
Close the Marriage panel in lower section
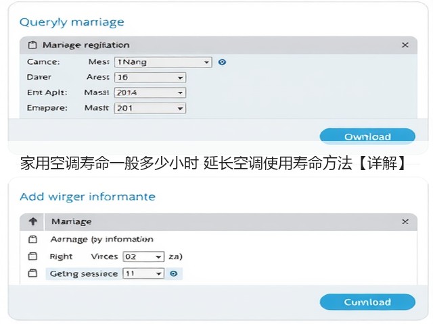(x=405, y=221)
